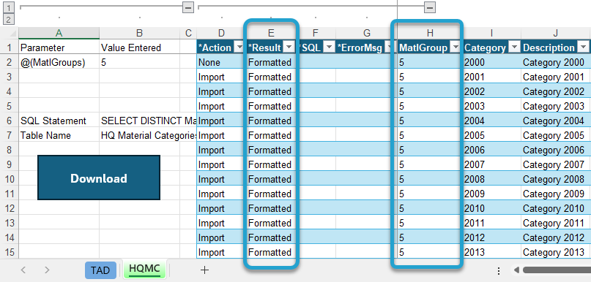The width and height of the screenshot is (591, 282).
Task: Open the *Action filter dropdown
Action: pyautogui.click(x=239, y=47)
